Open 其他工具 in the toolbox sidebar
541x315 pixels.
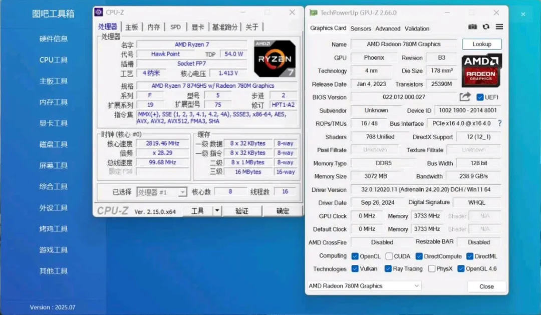53,271
